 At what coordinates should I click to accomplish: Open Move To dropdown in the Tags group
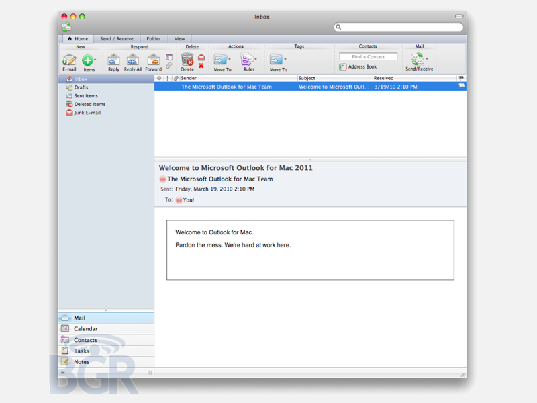(278, 62)
